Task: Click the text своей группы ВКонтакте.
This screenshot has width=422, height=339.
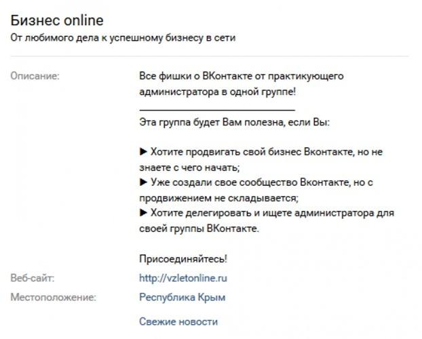Action: coord(199,228)
